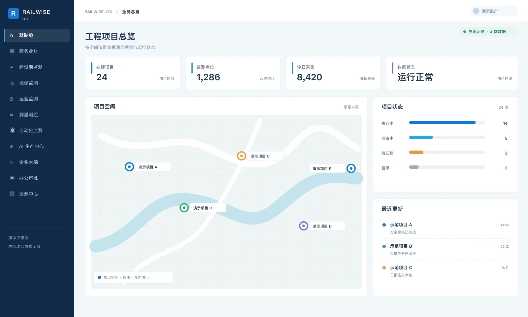528x317 pixels.
Task: Open the 示范项目 A update entry
Action: click(445, 228)
